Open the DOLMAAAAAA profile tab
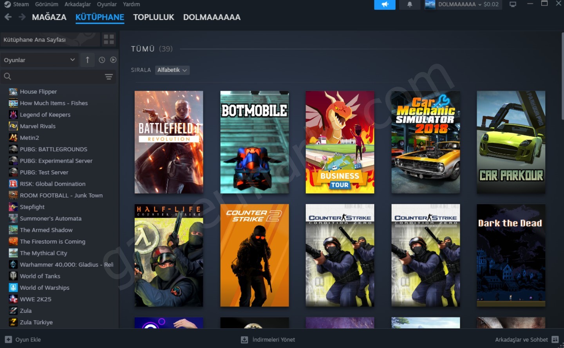The width and height of the screenshot is (564, 348). coord(212,17)
